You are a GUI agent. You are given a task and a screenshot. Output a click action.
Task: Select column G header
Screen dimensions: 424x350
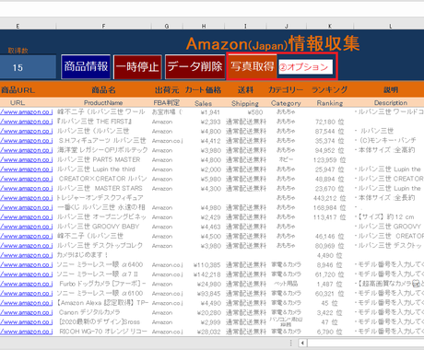click(x=167, y=27)
